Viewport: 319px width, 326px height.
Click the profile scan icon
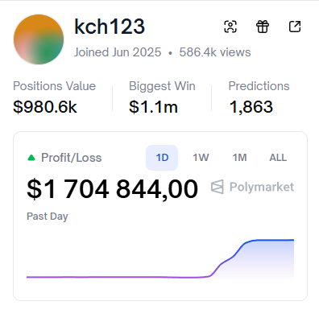(x=230, y=27)
